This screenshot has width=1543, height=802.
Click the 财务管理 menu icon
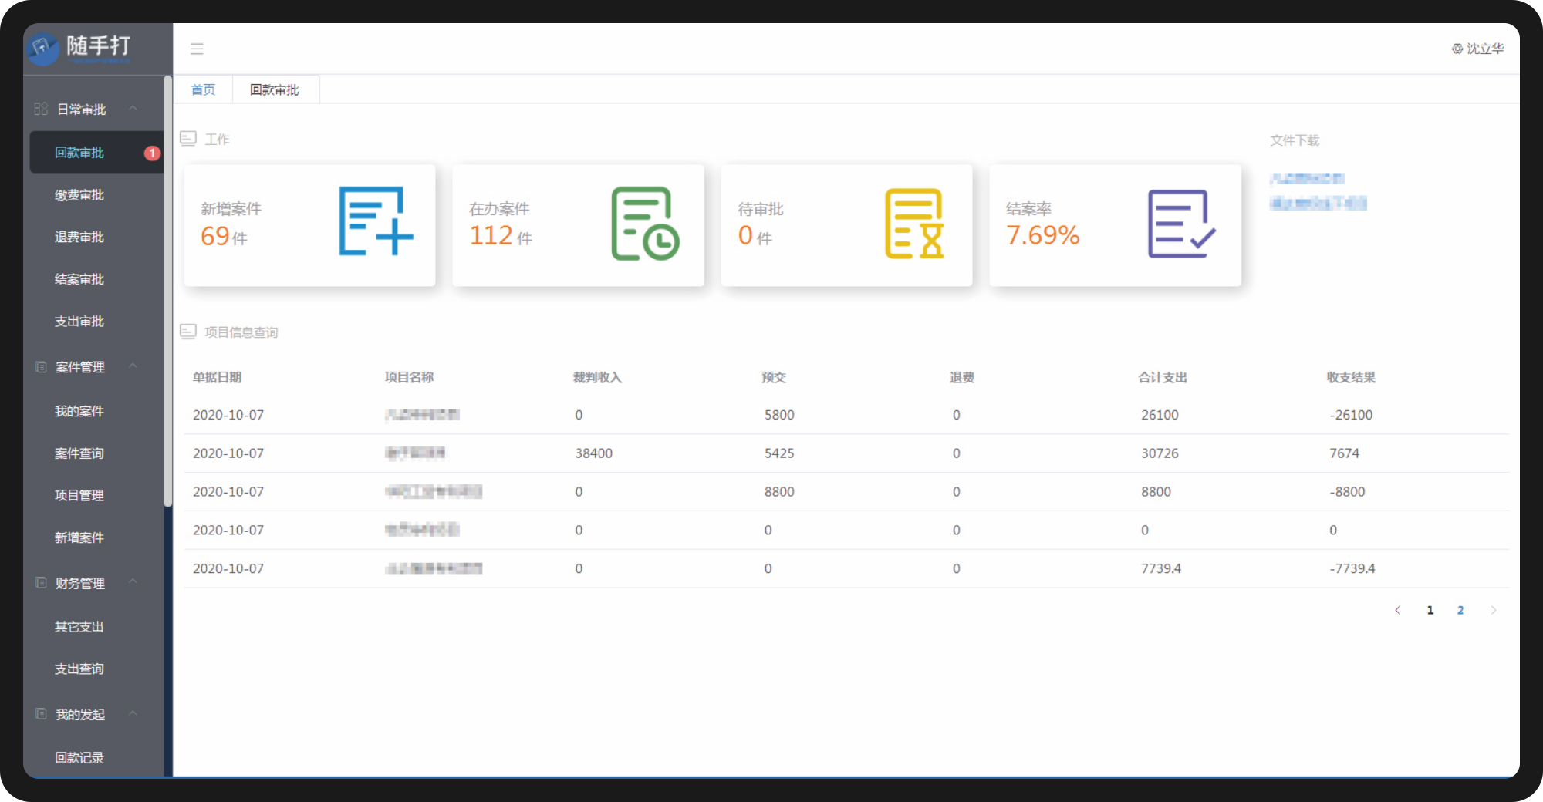(41, 583)
